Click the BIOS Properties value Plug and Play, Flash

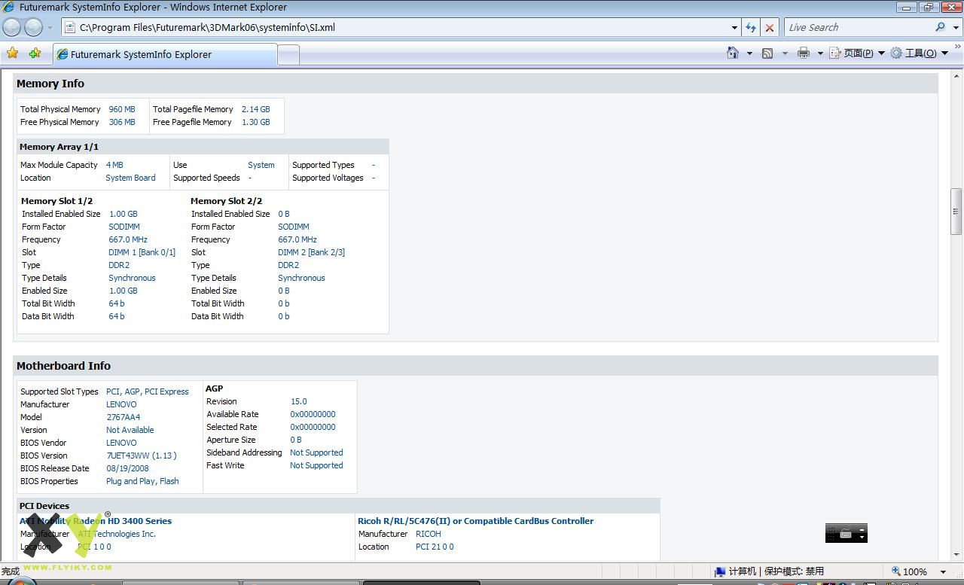142,481
